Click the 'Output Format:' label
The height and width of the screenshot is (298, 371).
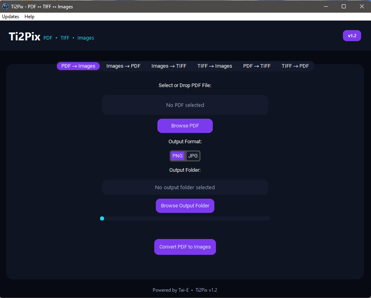(185, 142)
